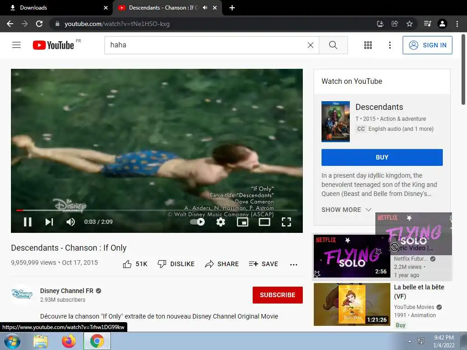Open Disney Channel FR channel name link
This screenshot has height=350, width=467.
(67, 291)
